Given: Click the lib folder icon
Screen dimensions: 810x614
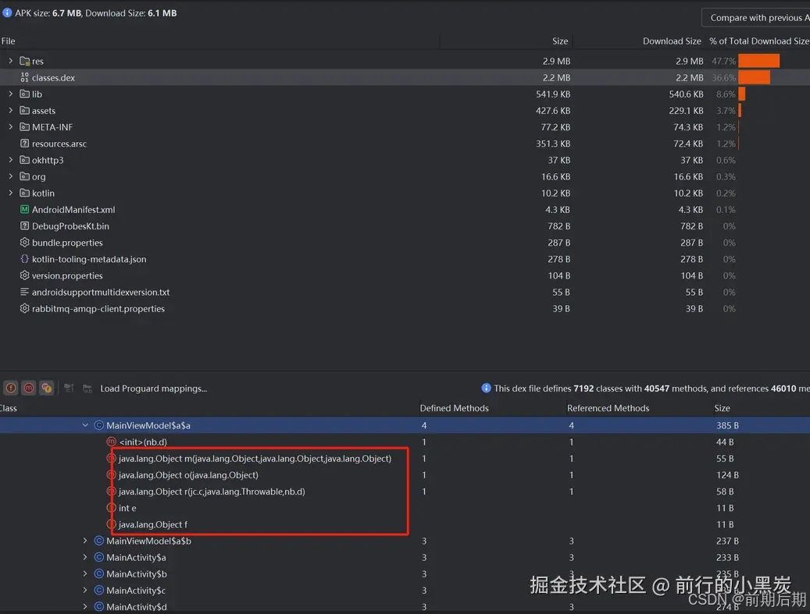Looking at the screenshot, I should (x=24, y=94).
